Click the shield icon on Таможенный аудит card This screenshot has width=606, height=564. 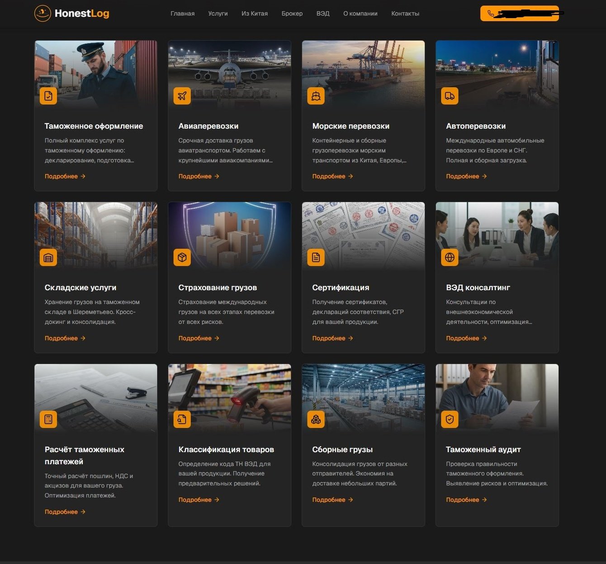(x=450, y=419)
